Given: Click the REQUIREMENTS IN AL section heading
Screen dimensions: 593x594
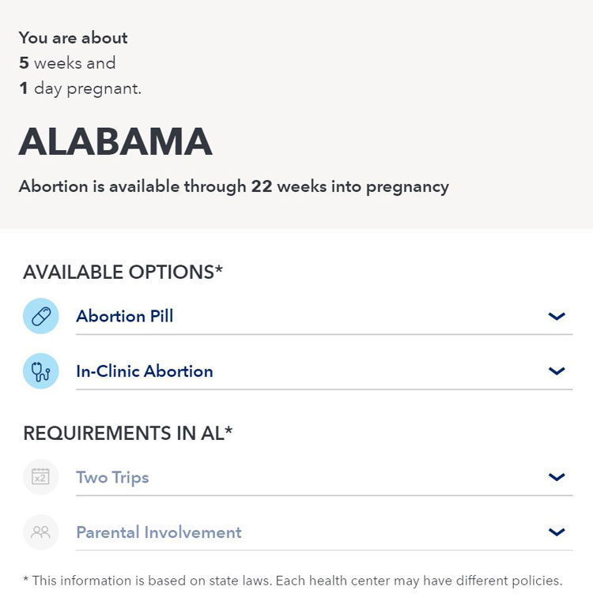Looking at the screenshot, I should point(128,433).
